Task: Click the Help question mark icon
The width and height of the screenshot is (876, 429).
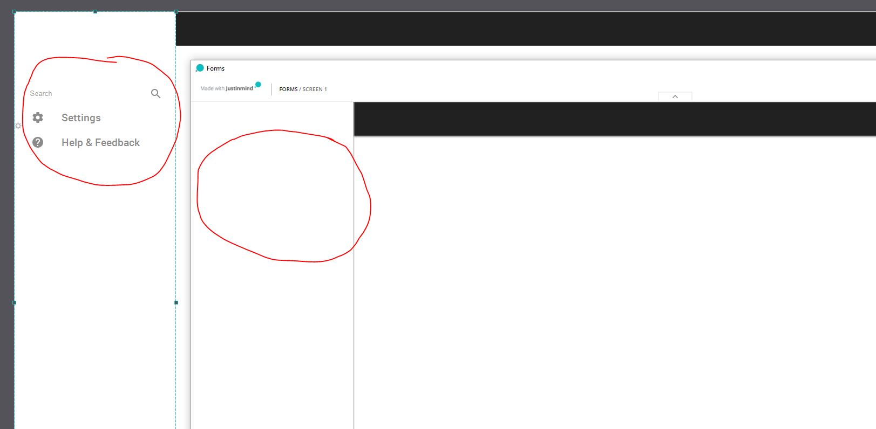Action: pyautogui.click(x=38, y=142)
